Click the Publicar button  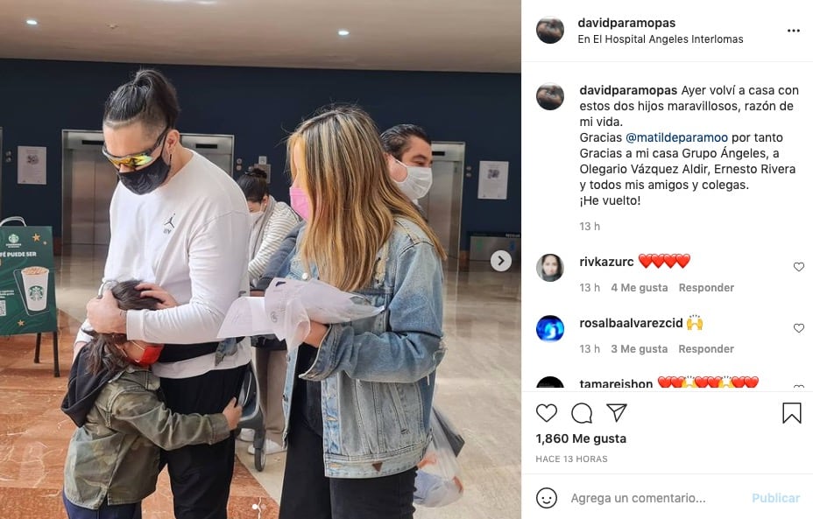point(775,498)
